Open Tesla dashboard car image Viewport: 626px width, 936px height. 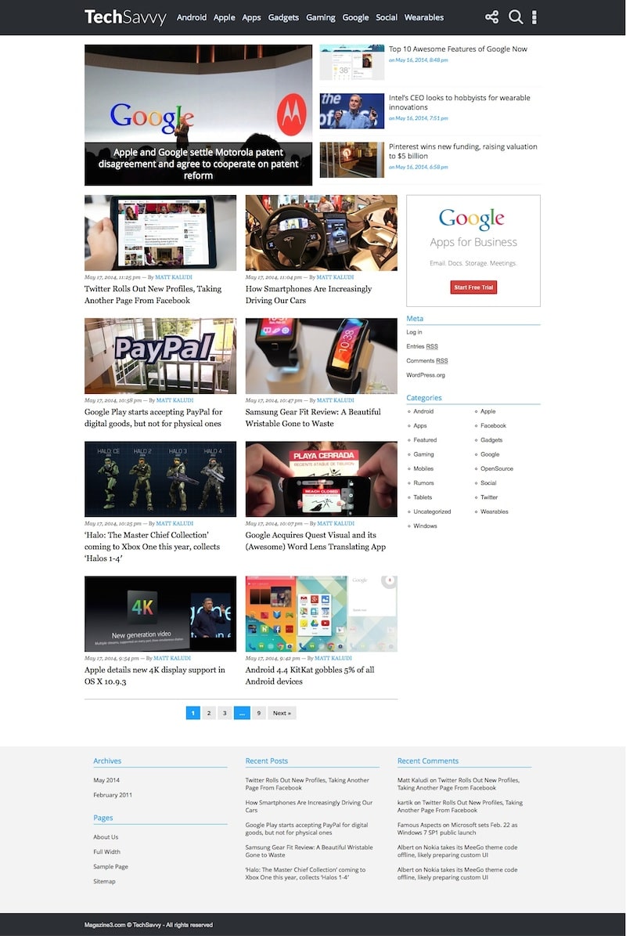(322, 233)
